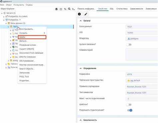Click the Комментарий text area
The width and height of the screenshot is (158, 123).
142,55
